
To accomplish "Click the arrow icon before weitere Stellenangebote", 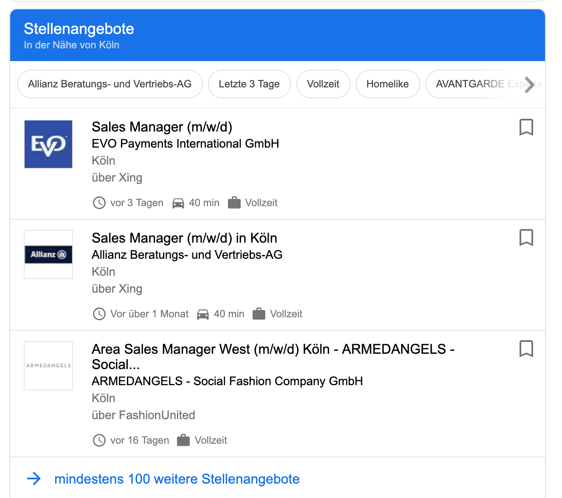I will pyautogui.click(x=34, y=479).
